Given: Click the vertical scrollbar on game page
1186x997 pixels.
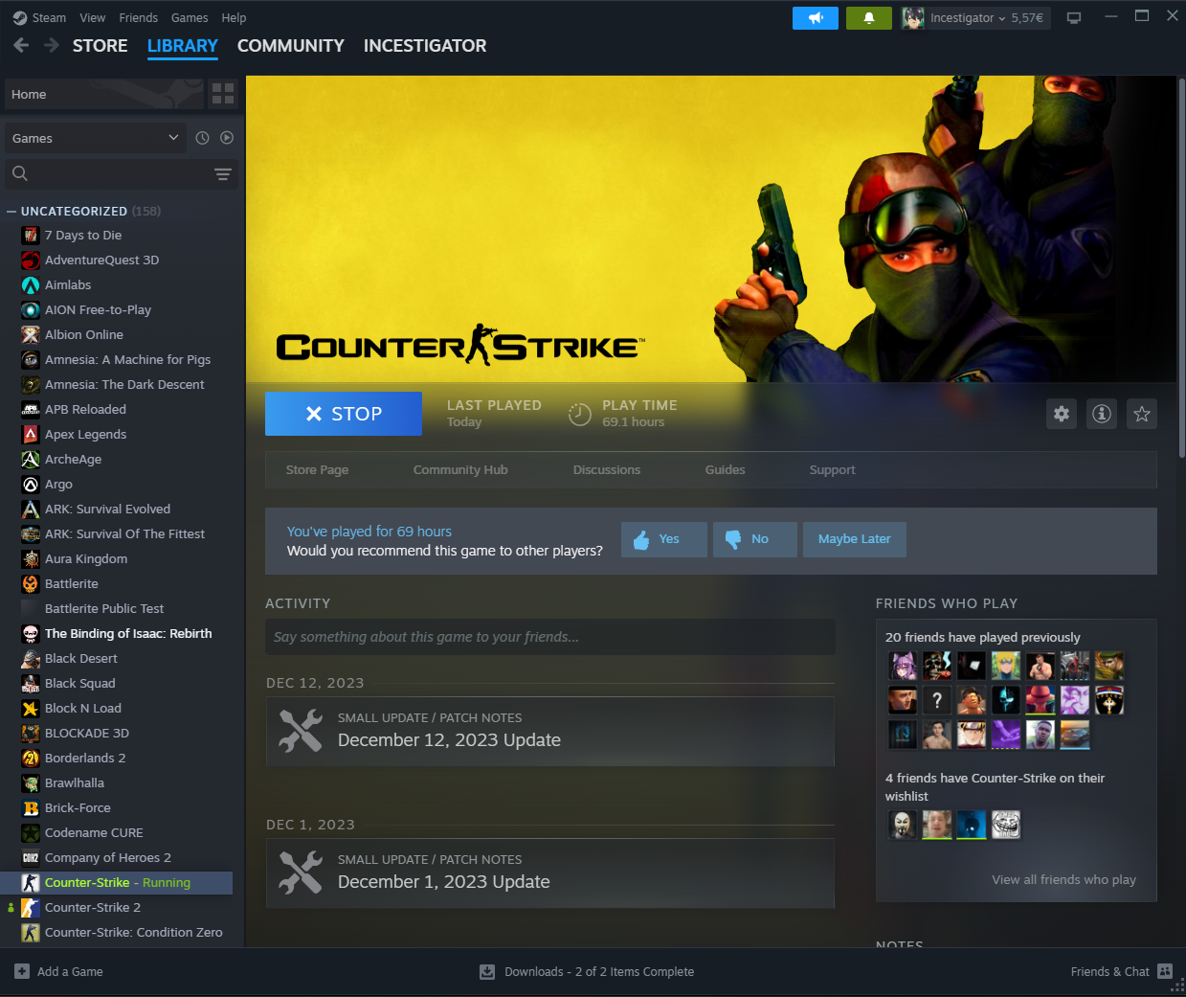Looking at the screenshot, I should (1181, 287).
